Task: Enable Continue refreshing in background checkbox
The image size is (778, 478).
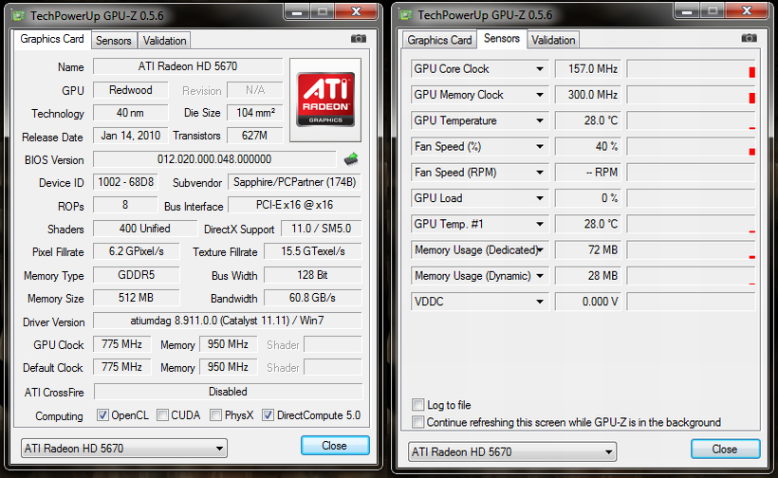Action: [x=418, y=422]
